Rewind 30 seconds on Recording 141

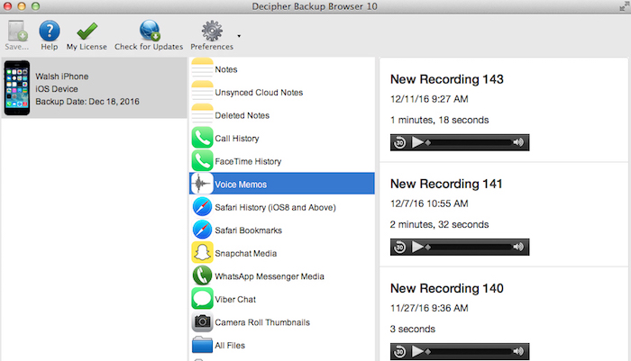[399, 247]
